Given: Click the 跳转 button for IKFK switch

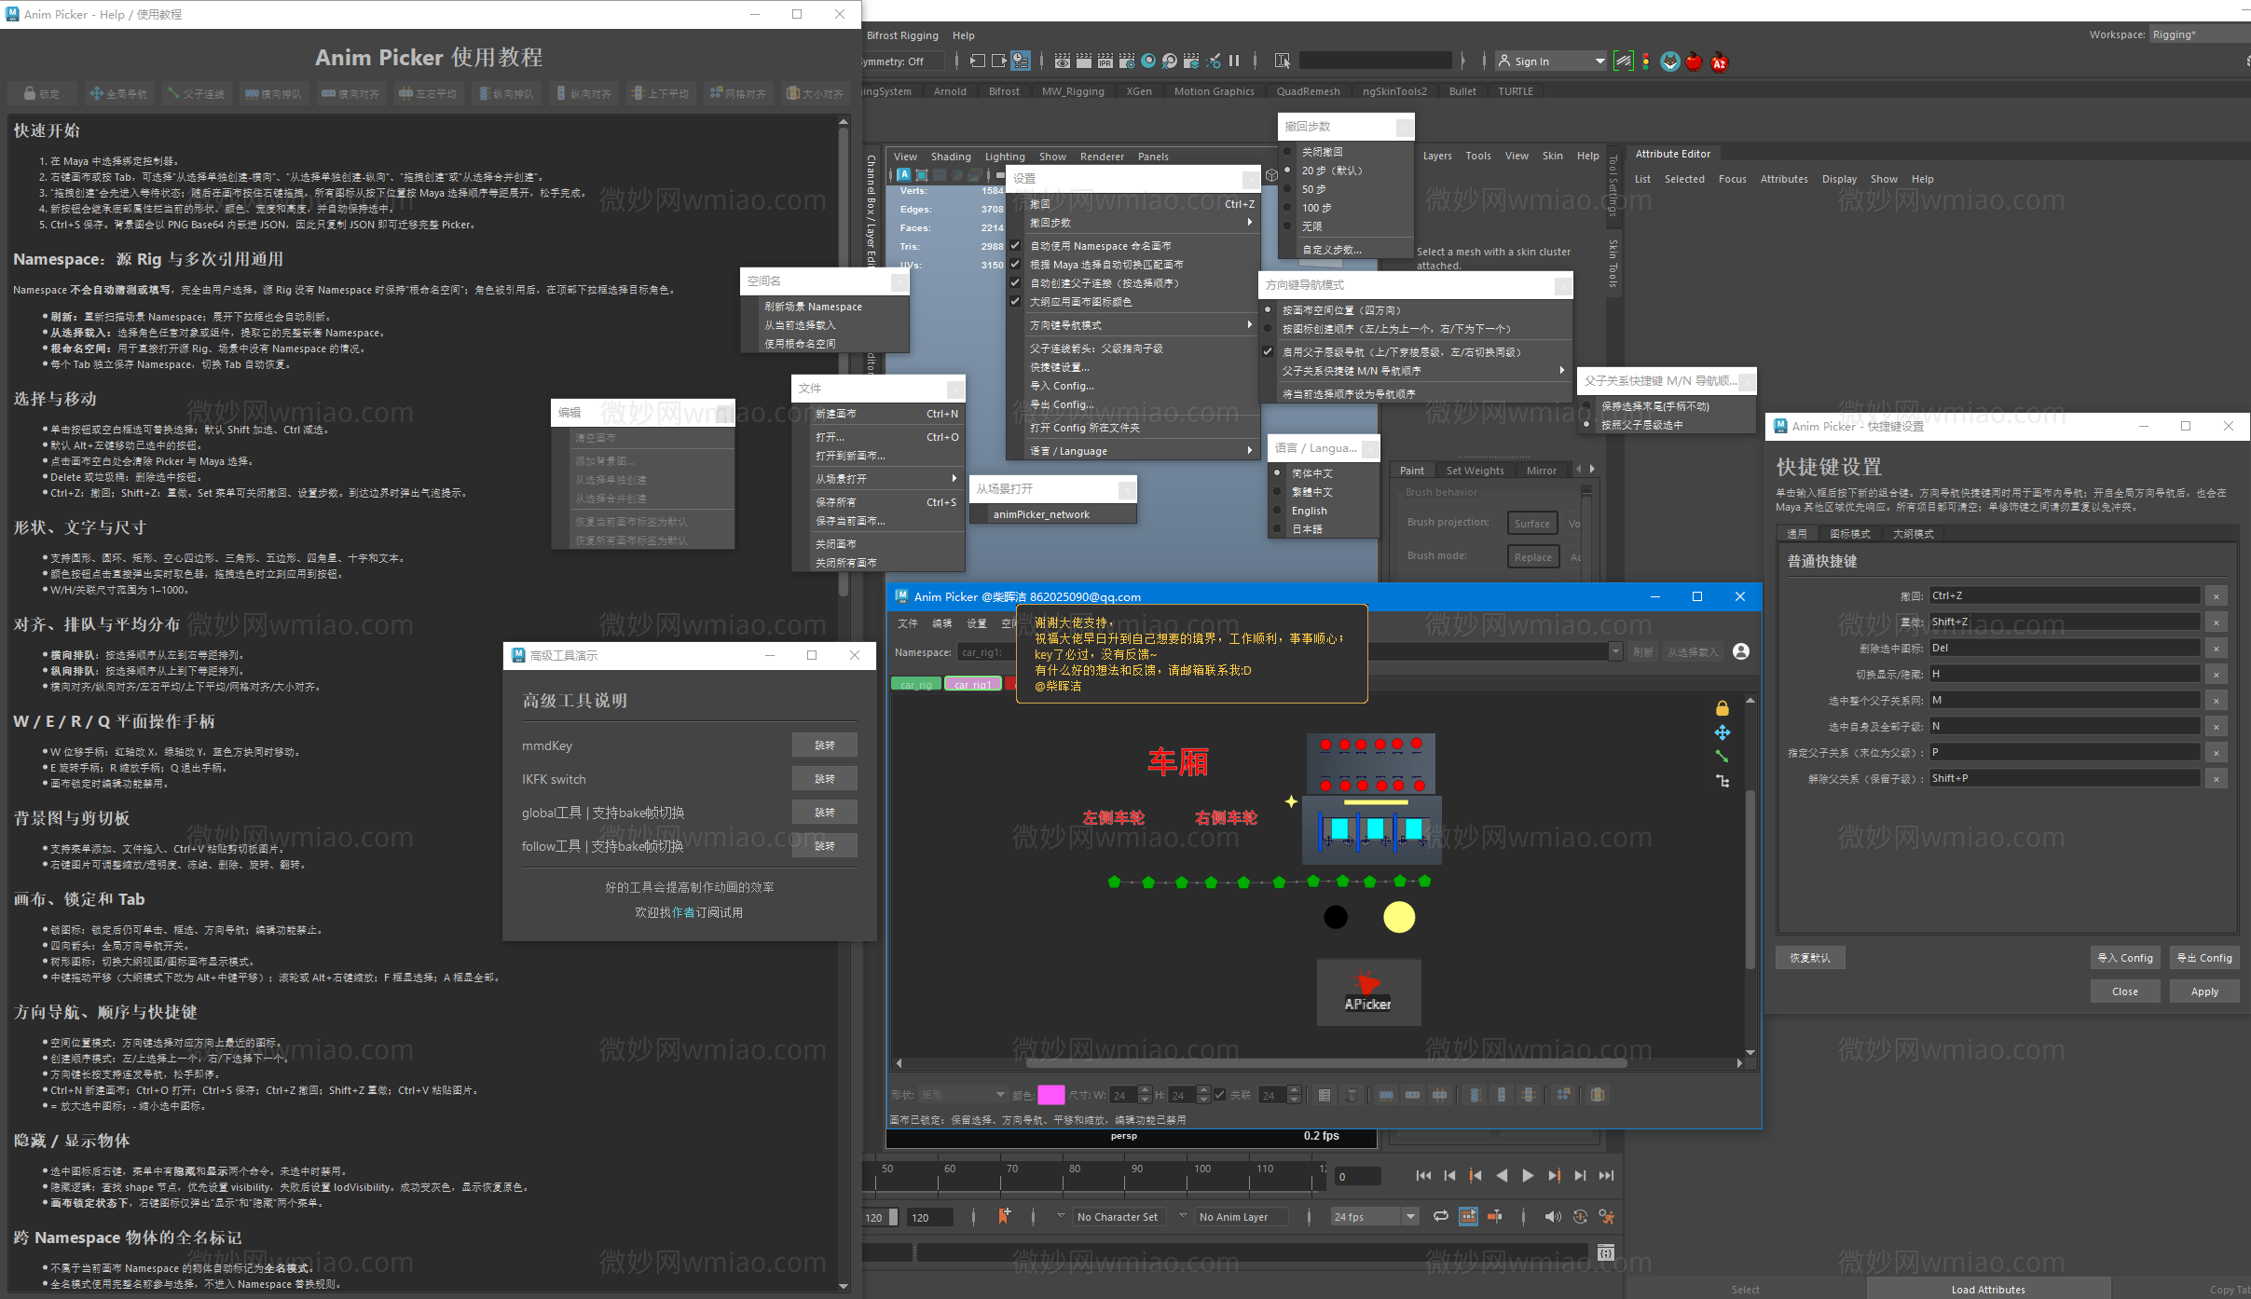Looking at the screenshot, I should click(x=824, y=779).
